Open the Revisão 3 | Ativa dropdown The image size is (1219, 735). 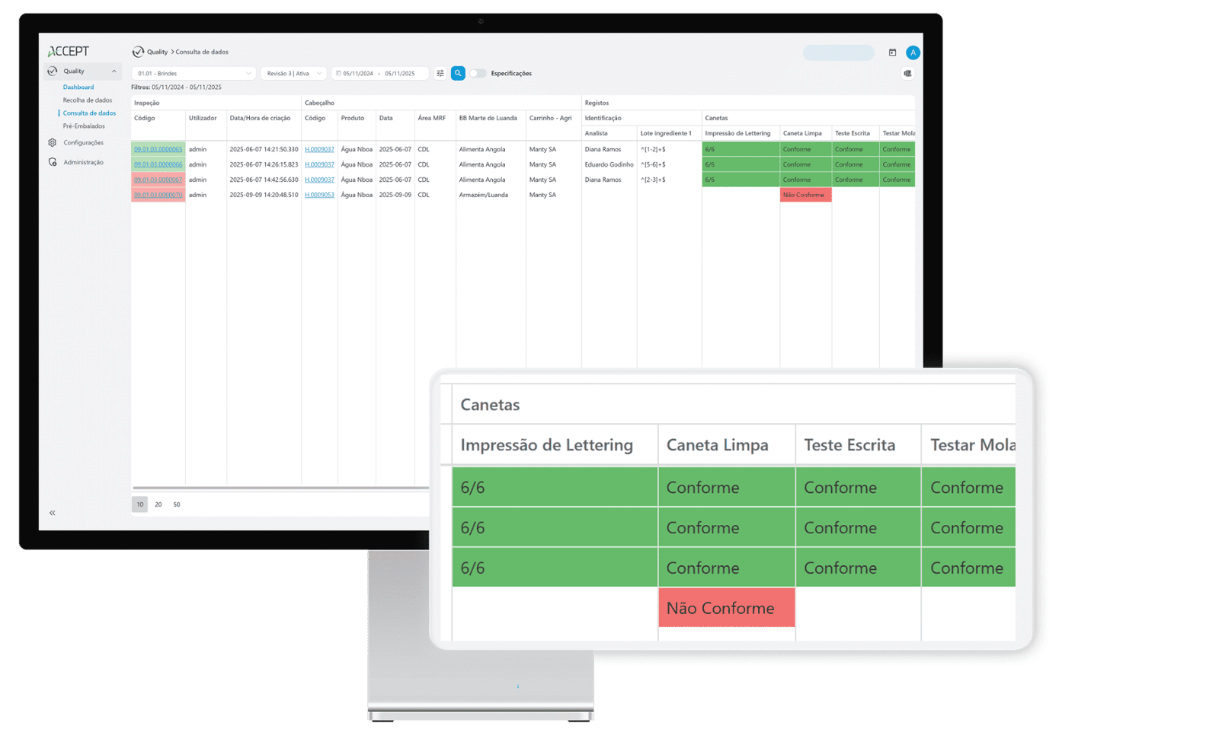tap(293, 73)
